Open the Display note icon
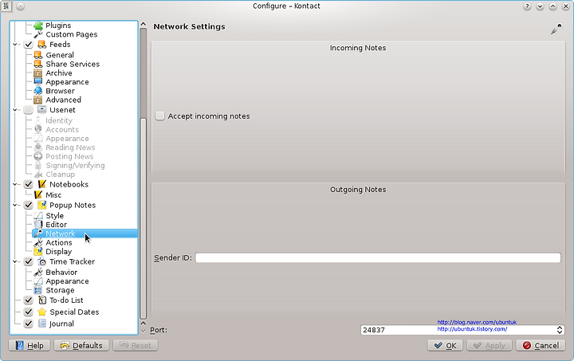This screenshot has width=574, height=361. tap(38, 252)
